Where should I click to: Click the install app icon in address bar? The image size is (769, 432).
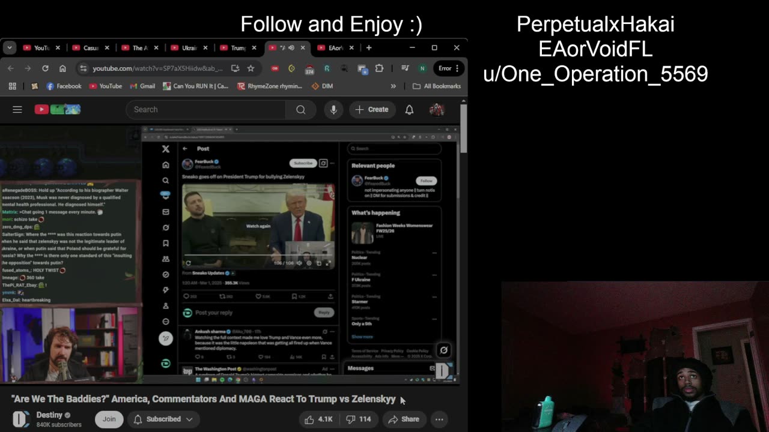[x=235, y=68]
